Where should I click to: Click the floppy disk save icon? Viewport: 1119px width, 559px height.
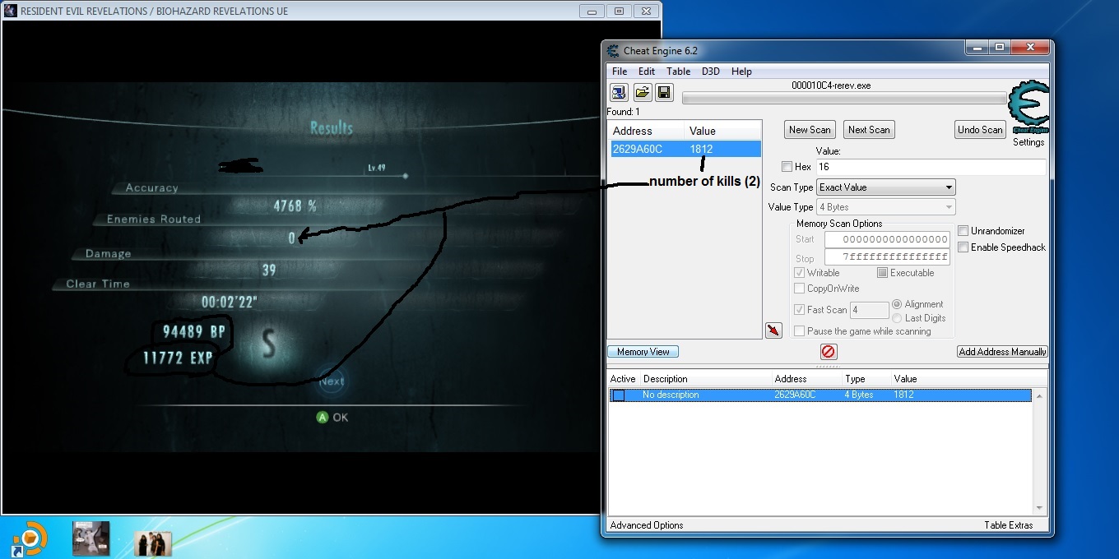click(x=663, y=92)
